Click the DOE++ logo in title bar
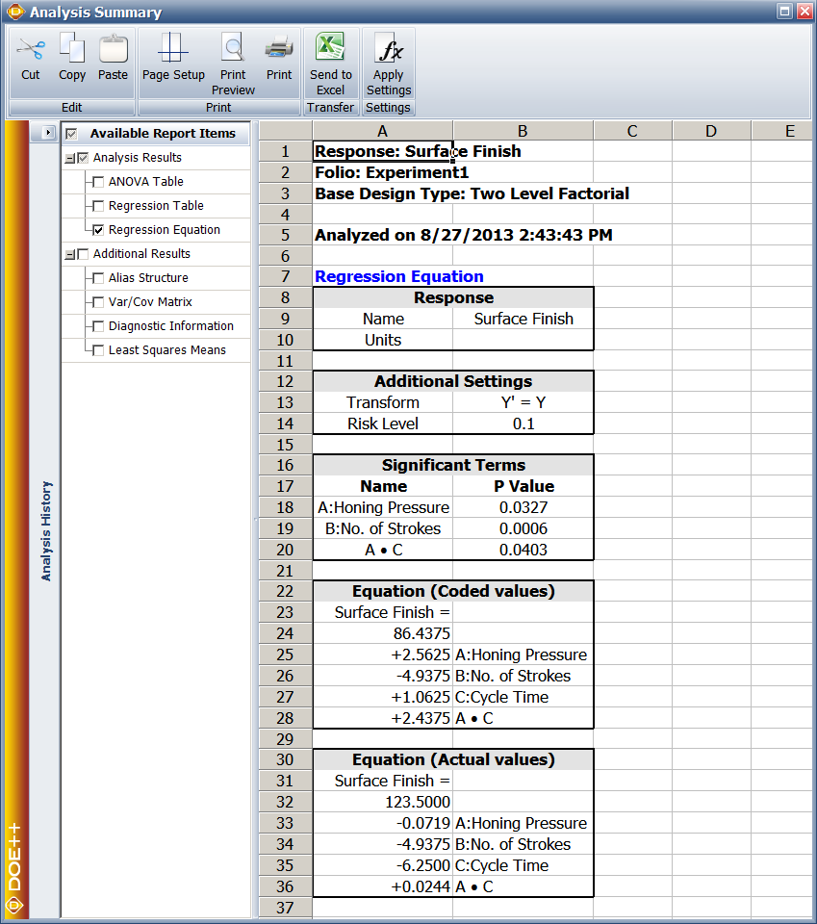 tap(15, 12)
